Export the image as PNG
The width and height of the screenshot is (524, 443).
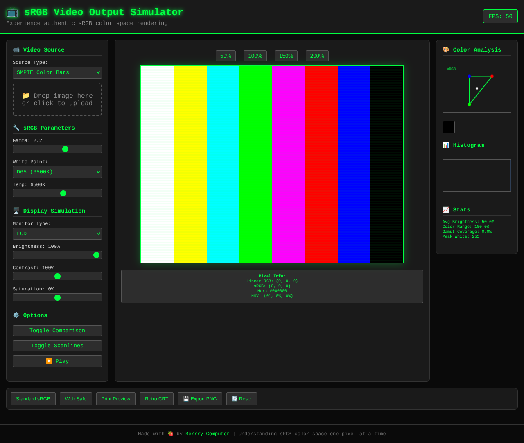[x=200, y=399]
